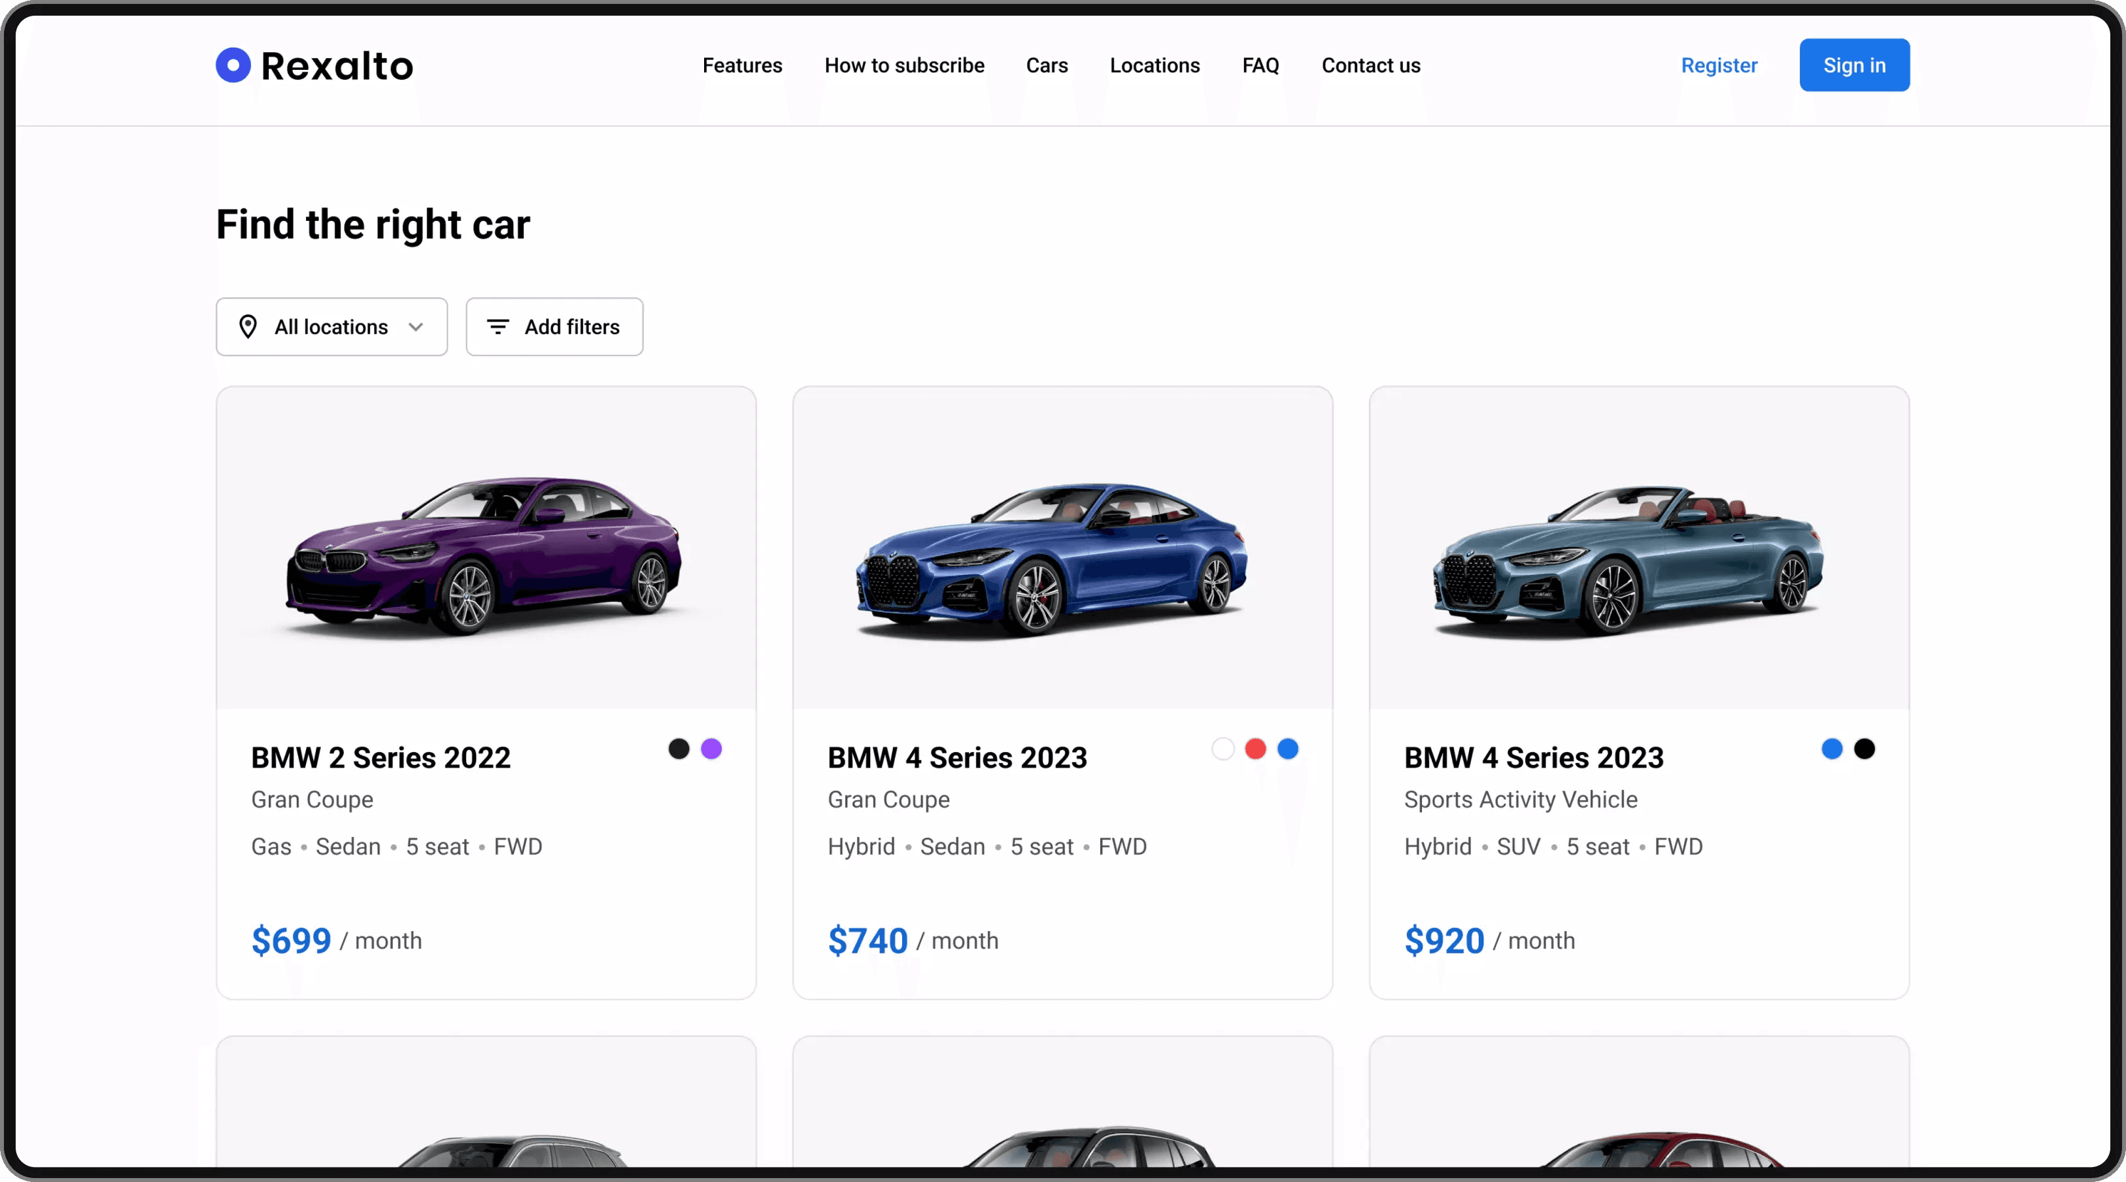2126x1182 pixels.
Task: Go to How to subscribe section
Action: click(x=903, y=65)
